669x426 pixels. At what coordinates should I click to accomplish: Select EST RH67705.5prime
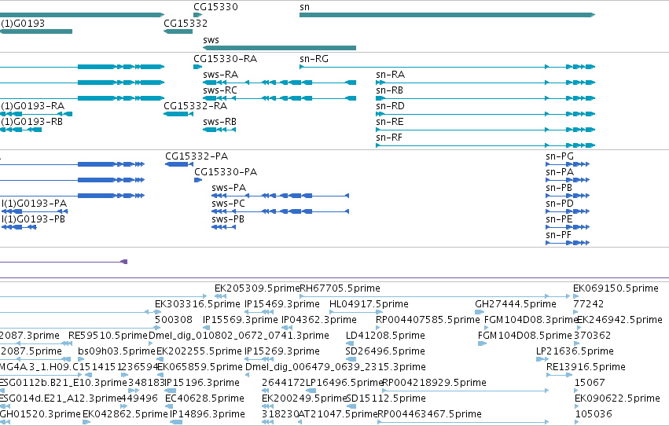(340, 288)
